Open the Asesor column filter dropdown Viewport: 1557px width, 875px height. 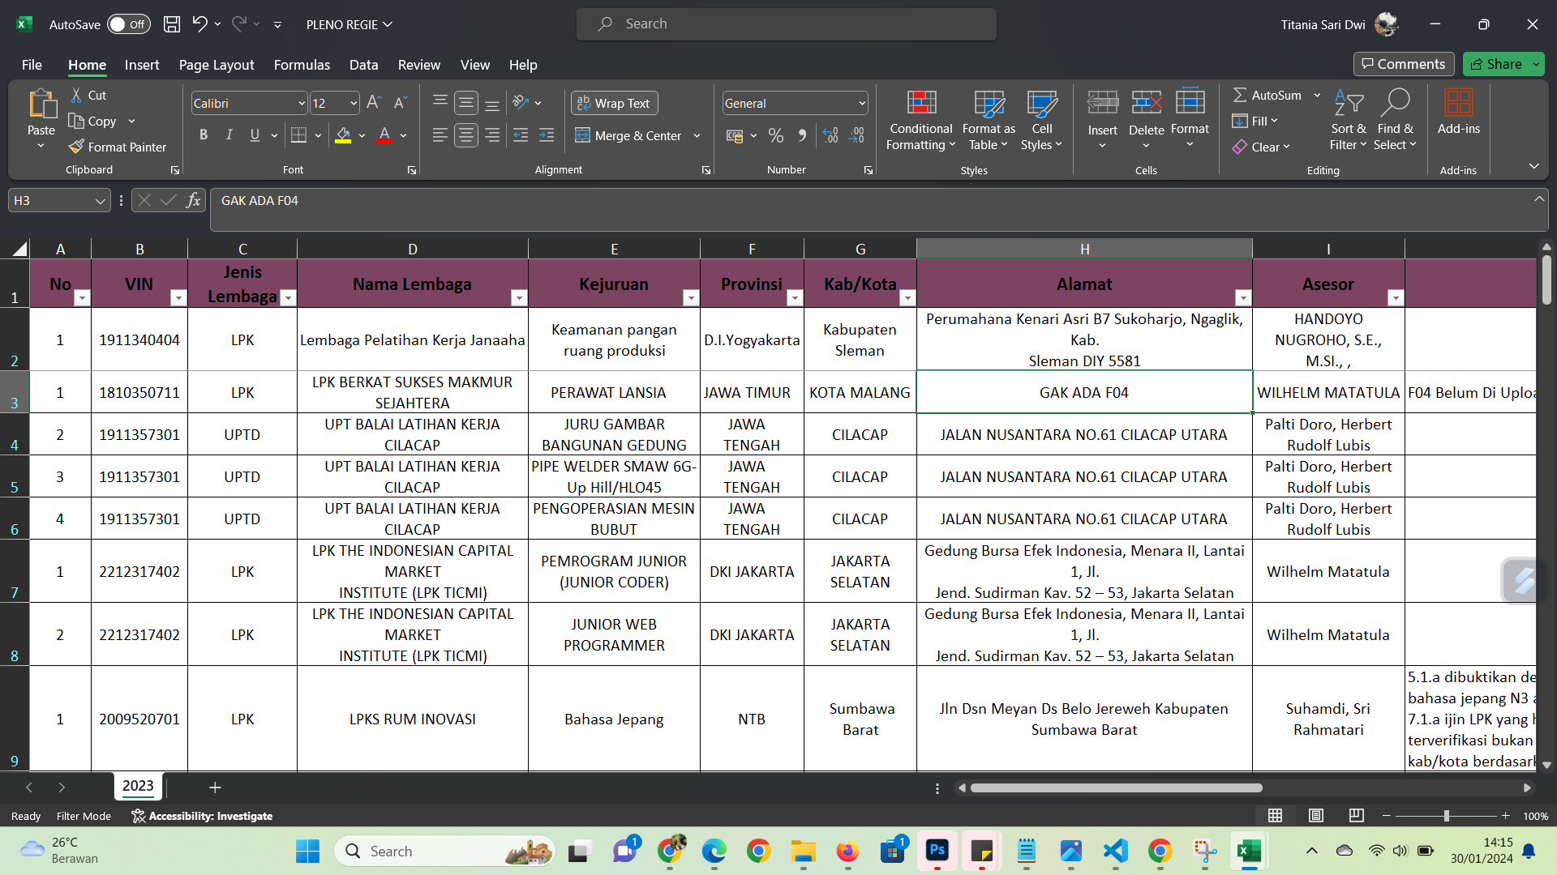coord(1396,298)
